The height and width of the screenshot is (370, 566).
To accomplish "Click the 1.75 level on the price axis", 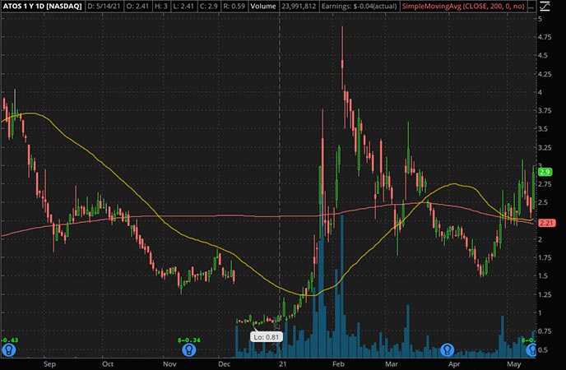I will [545, 257].
